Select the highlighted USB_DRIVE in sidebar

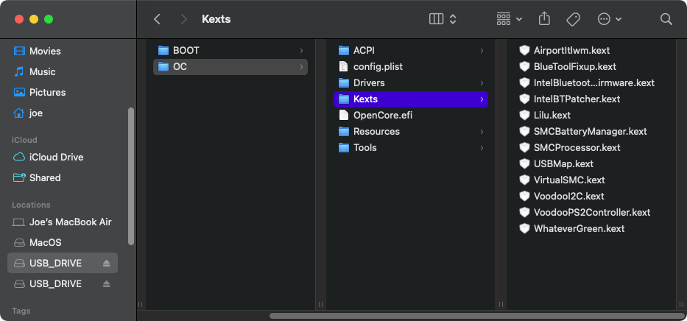[x=63, y=263]
